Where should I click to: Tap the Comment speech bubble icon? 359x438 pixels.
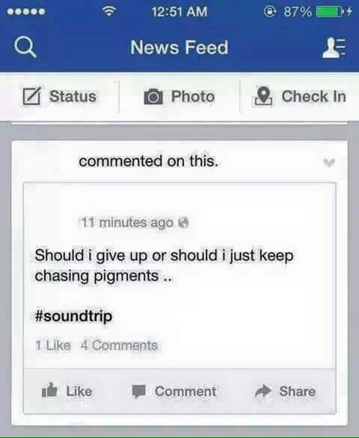pyautogui.click(x=138, y=391)
